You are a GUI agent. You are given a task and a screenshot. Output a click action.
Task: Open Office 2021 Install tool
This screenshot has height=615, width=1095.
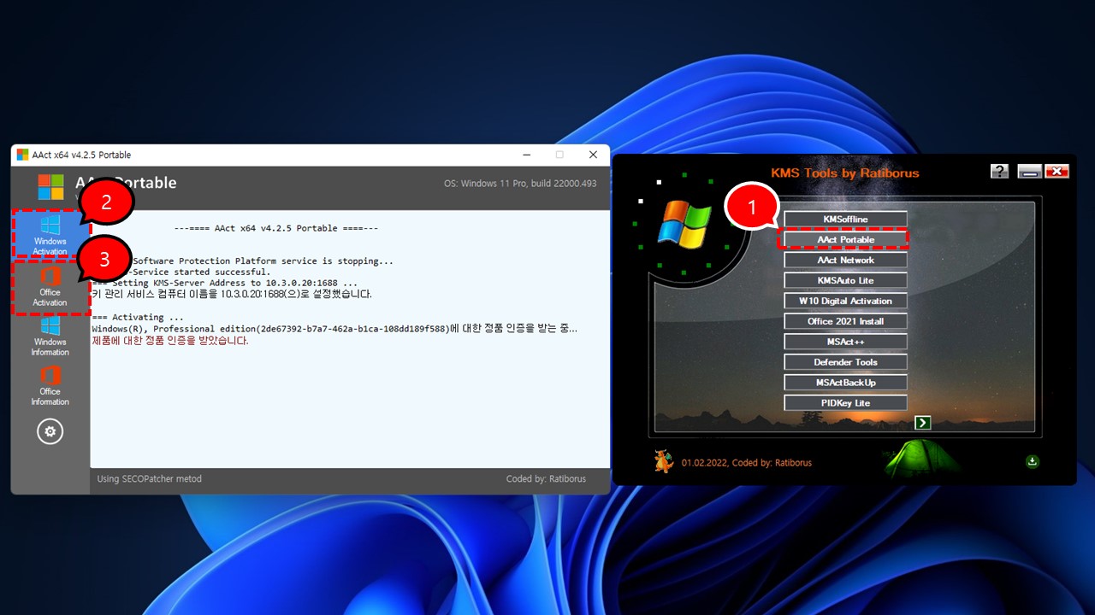click(x=845, y=322)
